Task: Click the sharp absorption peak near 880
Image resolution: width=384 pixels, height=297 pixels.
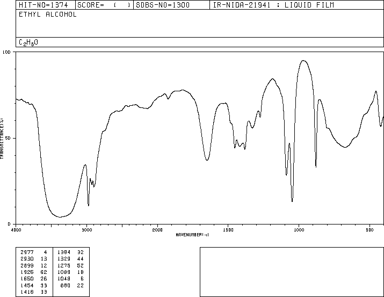Action: coord(316,166)
